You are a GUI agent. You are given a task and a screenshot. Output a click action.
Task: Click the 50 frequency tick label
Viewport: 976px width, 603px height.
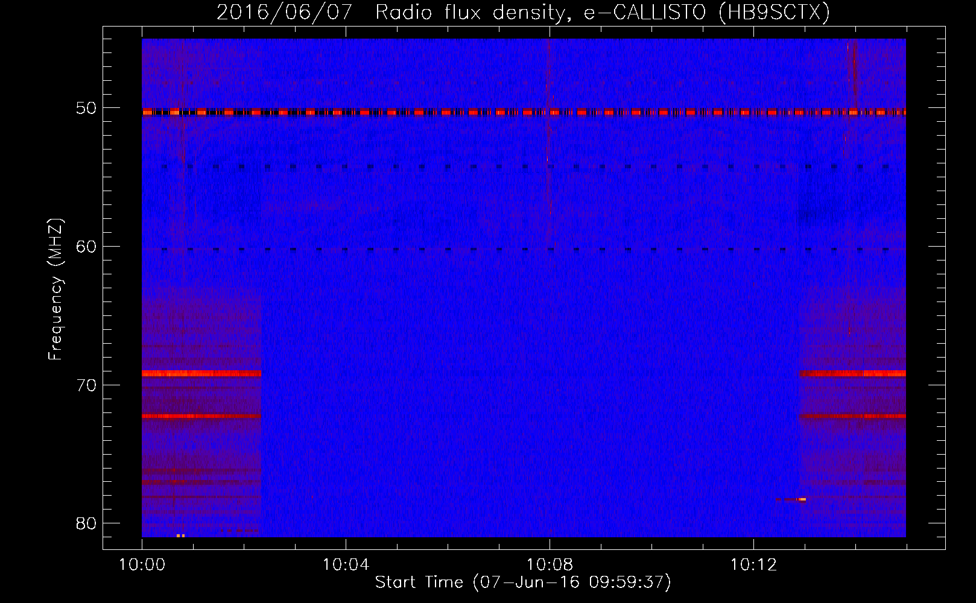click(87, 109)
